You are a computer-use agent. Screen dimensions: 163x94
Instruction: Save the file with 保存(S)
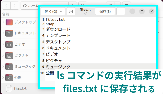point(105,11)
